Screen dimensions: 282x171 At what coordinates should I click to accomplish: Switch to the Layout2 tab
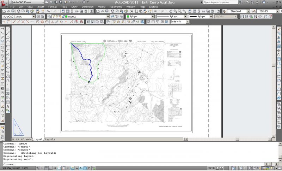coord(49,140)
